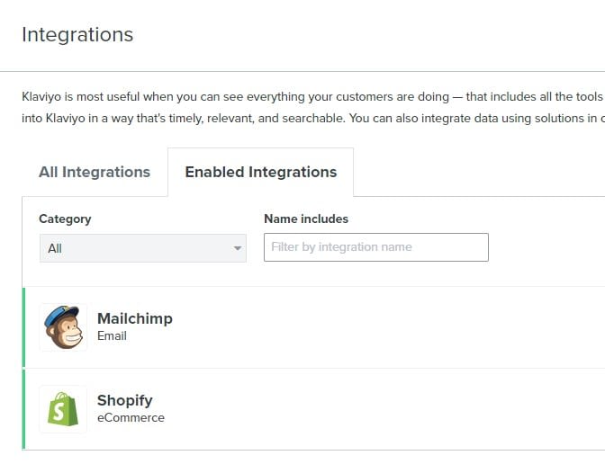The image size is (605, 473).
Task: Focus the Filter by integration name field
Action: 375,247
